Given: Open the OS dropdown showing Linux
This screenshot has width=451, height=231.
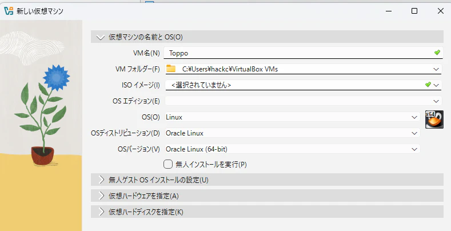Looking at the screenshot, I should tap(293, 117).
